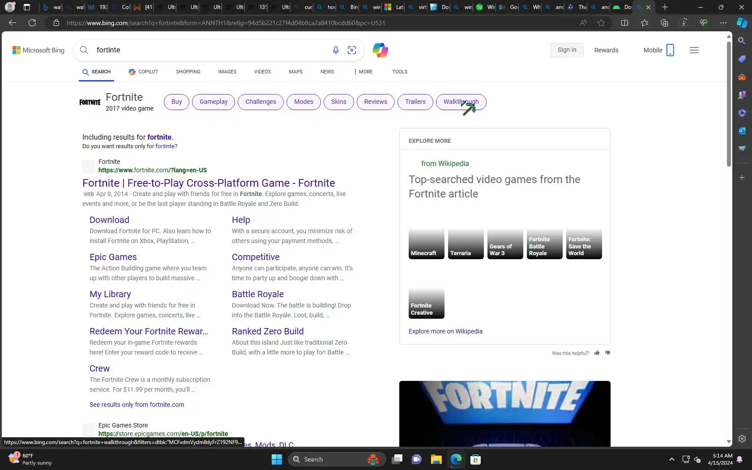Open browser Collections
Screen dimensions: 752x470
tap(664, 23)
